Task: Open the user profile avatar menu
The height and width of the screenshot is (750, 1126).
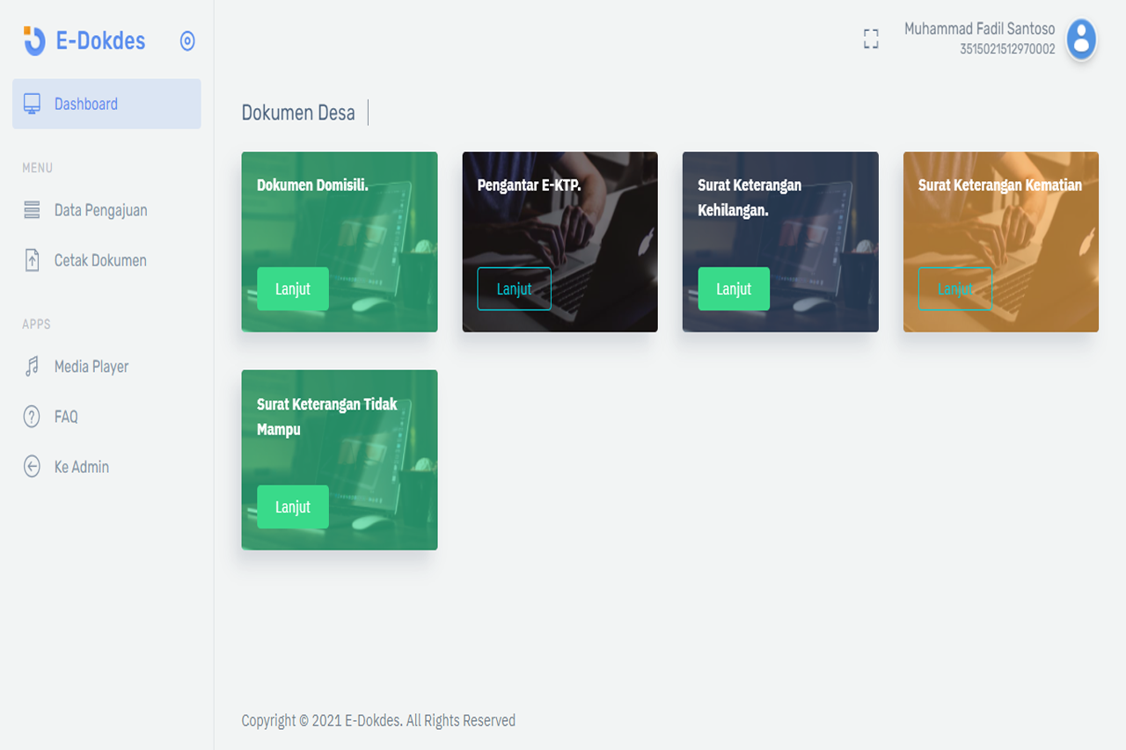Action: pyautogui.click(x=1081, y=40)
